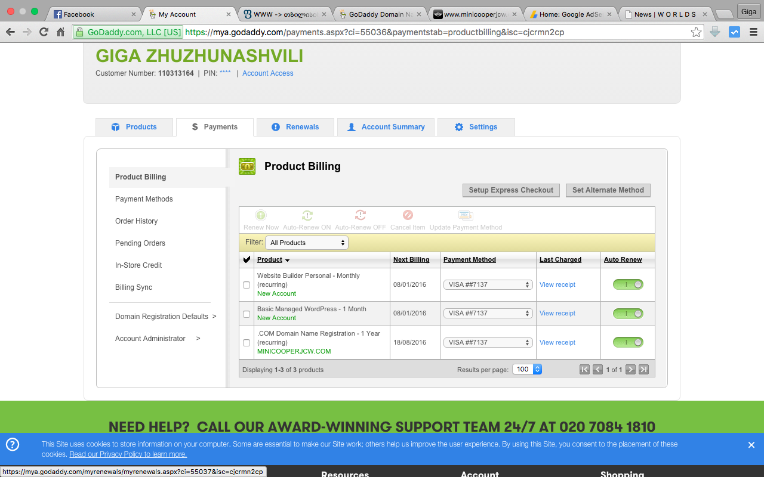Open Pending Orders in the sidebar

click(x=140, y=243)
